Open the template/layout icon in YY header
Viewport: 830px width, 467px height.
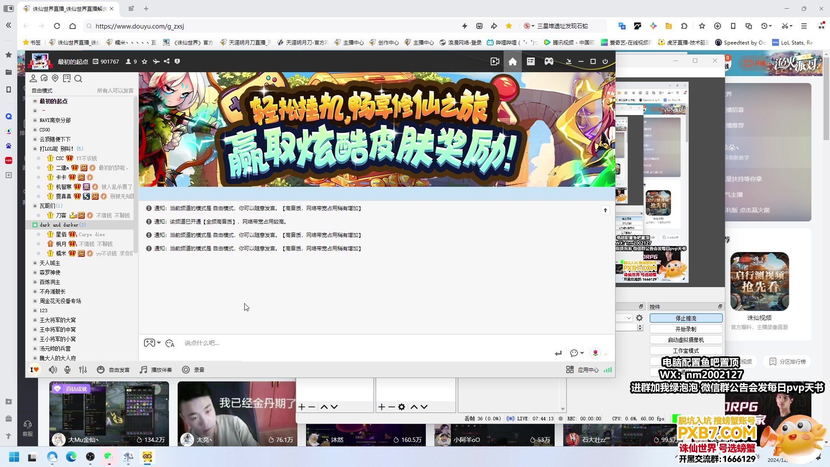pos(531,61)
